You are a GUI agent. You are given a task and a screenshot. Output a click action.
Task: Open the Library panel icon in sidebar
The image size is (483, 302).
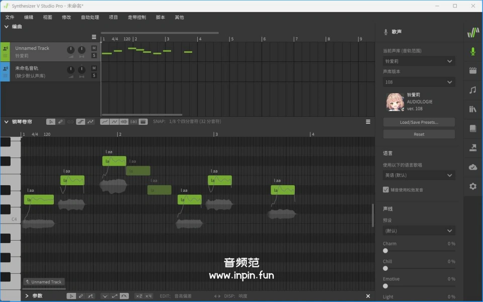tap(473, 109)
